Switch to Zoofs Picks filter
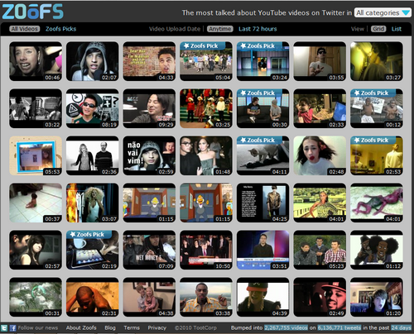 click(61, 29)
